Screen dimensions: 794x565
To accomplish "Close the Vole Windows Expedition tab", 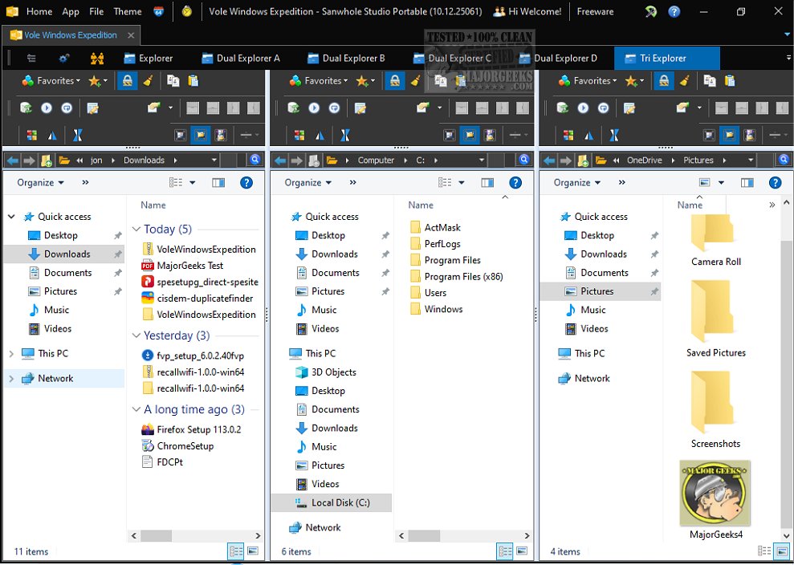I will coord(131,35).
